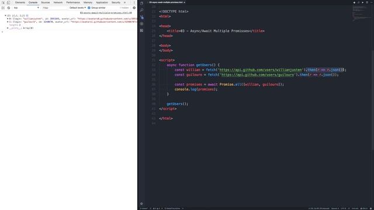Image resolution: width=374 pixels, height=210 pixels.
Task: Collapse the logged array (2) entry
Action: (5, 16)
